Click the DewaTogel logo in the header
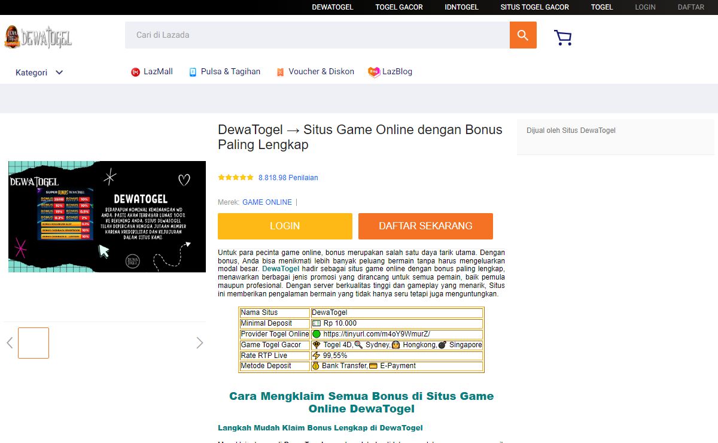This screenshot has width=718, height=443. (38, 38)
